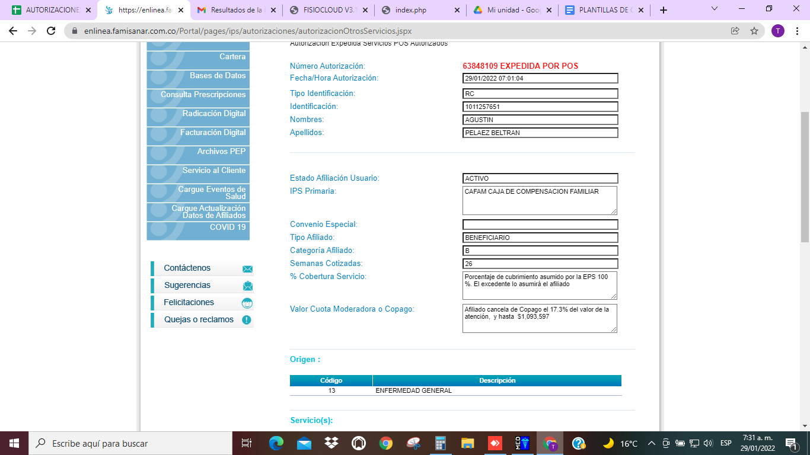Click the share page icon in the address bar
This screenshot has width=810, height=455.
735,31
